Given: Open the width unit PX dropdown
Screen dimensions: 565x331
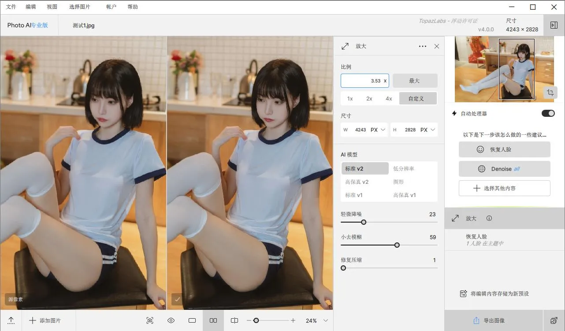Looking at the screenshot, I should 378,130.
